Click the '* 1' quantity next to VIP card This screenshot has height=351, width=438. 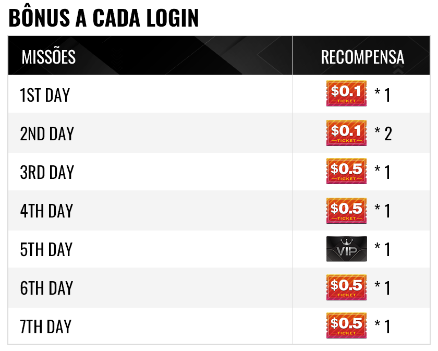click(382, 249)
